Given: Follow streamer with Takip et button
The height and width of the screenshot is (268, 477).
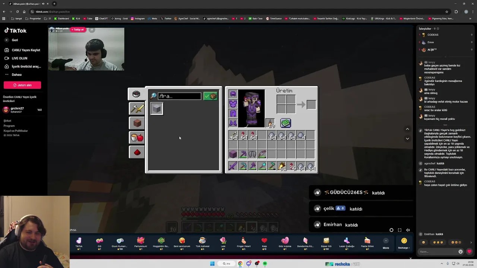Looking at the screenshot, I should [78, 29].
